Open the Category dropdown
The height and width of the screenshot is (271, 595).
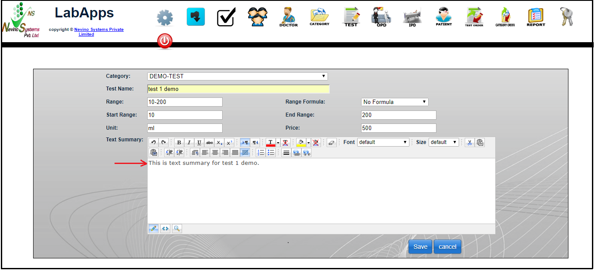coord(237,76)
